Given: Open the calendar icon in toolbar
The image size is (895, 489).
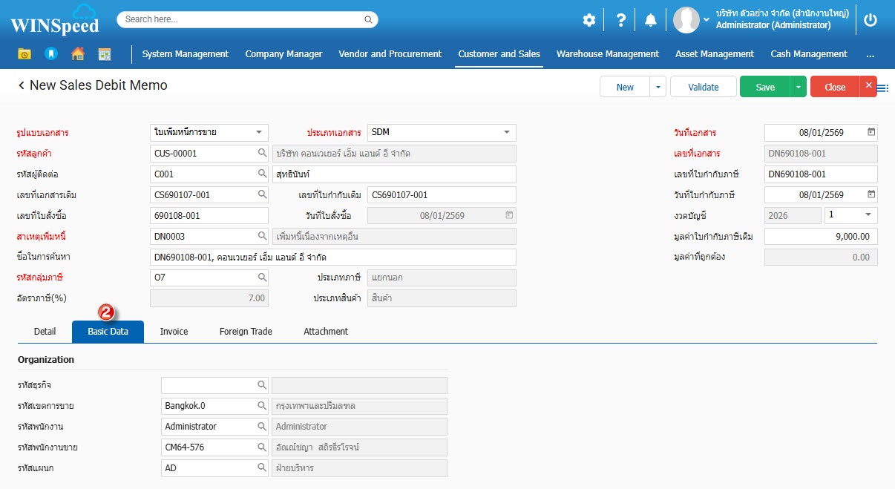Looking at the screenshot, I should tap(104, 54).
